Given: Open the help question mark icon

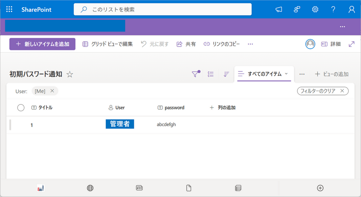Looking at the screenshot, I should 333,9.
